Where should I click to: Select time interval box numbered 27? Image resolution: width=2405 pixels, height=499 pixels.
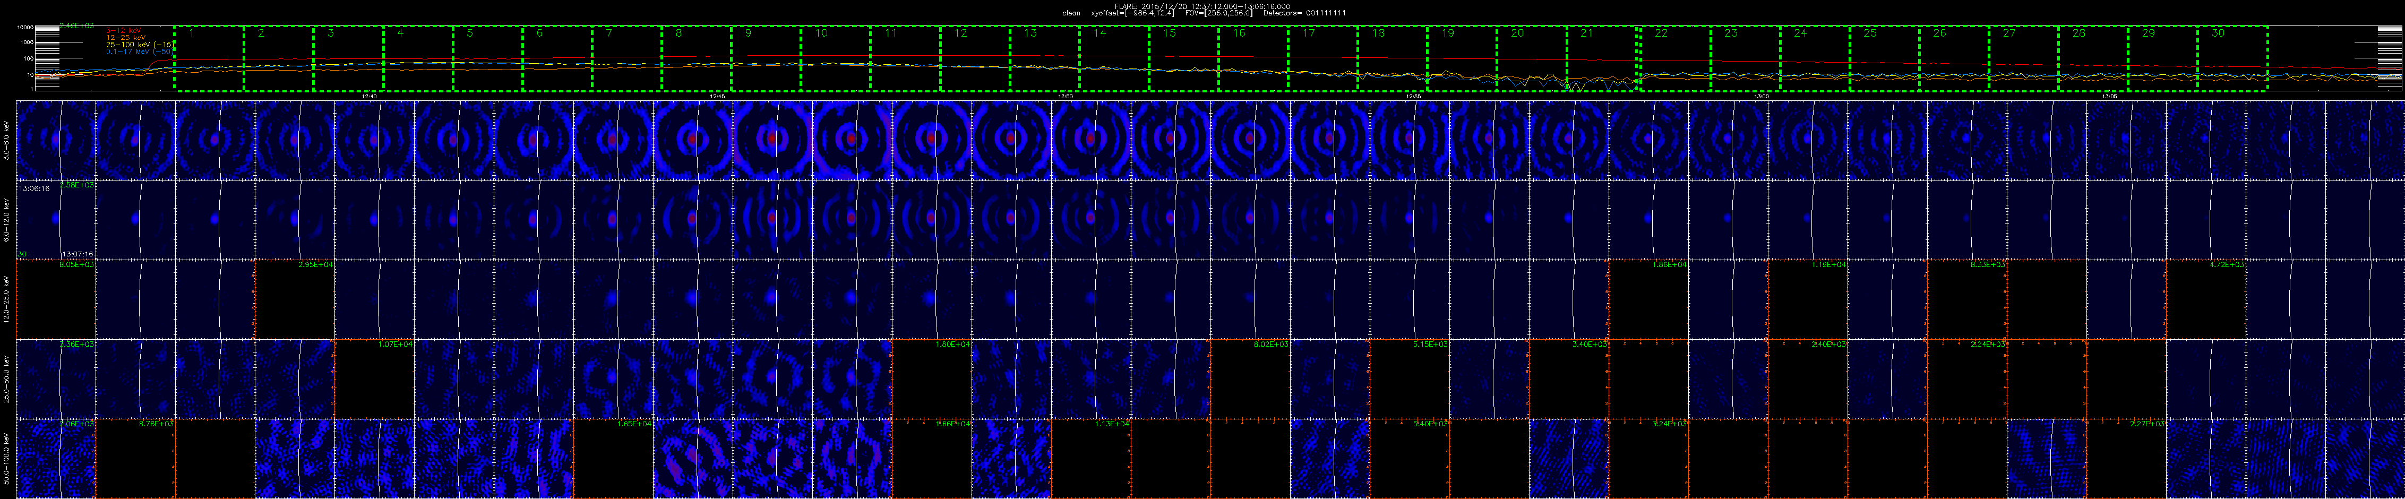2023,58
